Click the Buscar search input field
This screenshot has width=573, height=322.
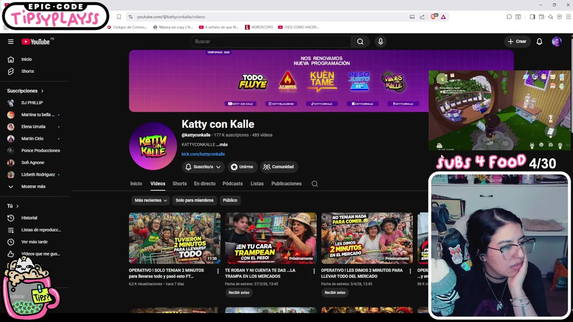271,42
